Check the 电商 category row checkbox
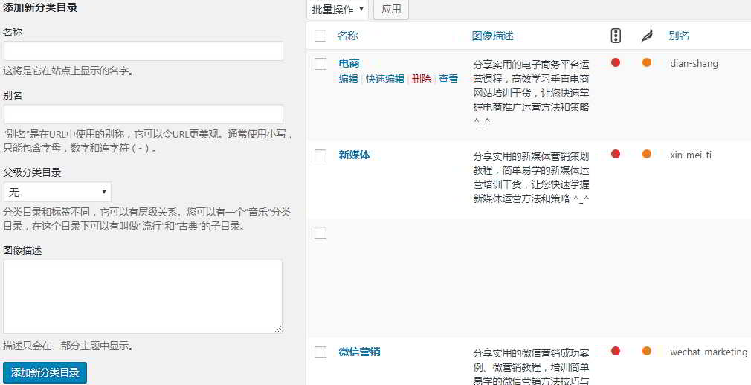Viewport: 751px width, 385px height. click(320, 64)
